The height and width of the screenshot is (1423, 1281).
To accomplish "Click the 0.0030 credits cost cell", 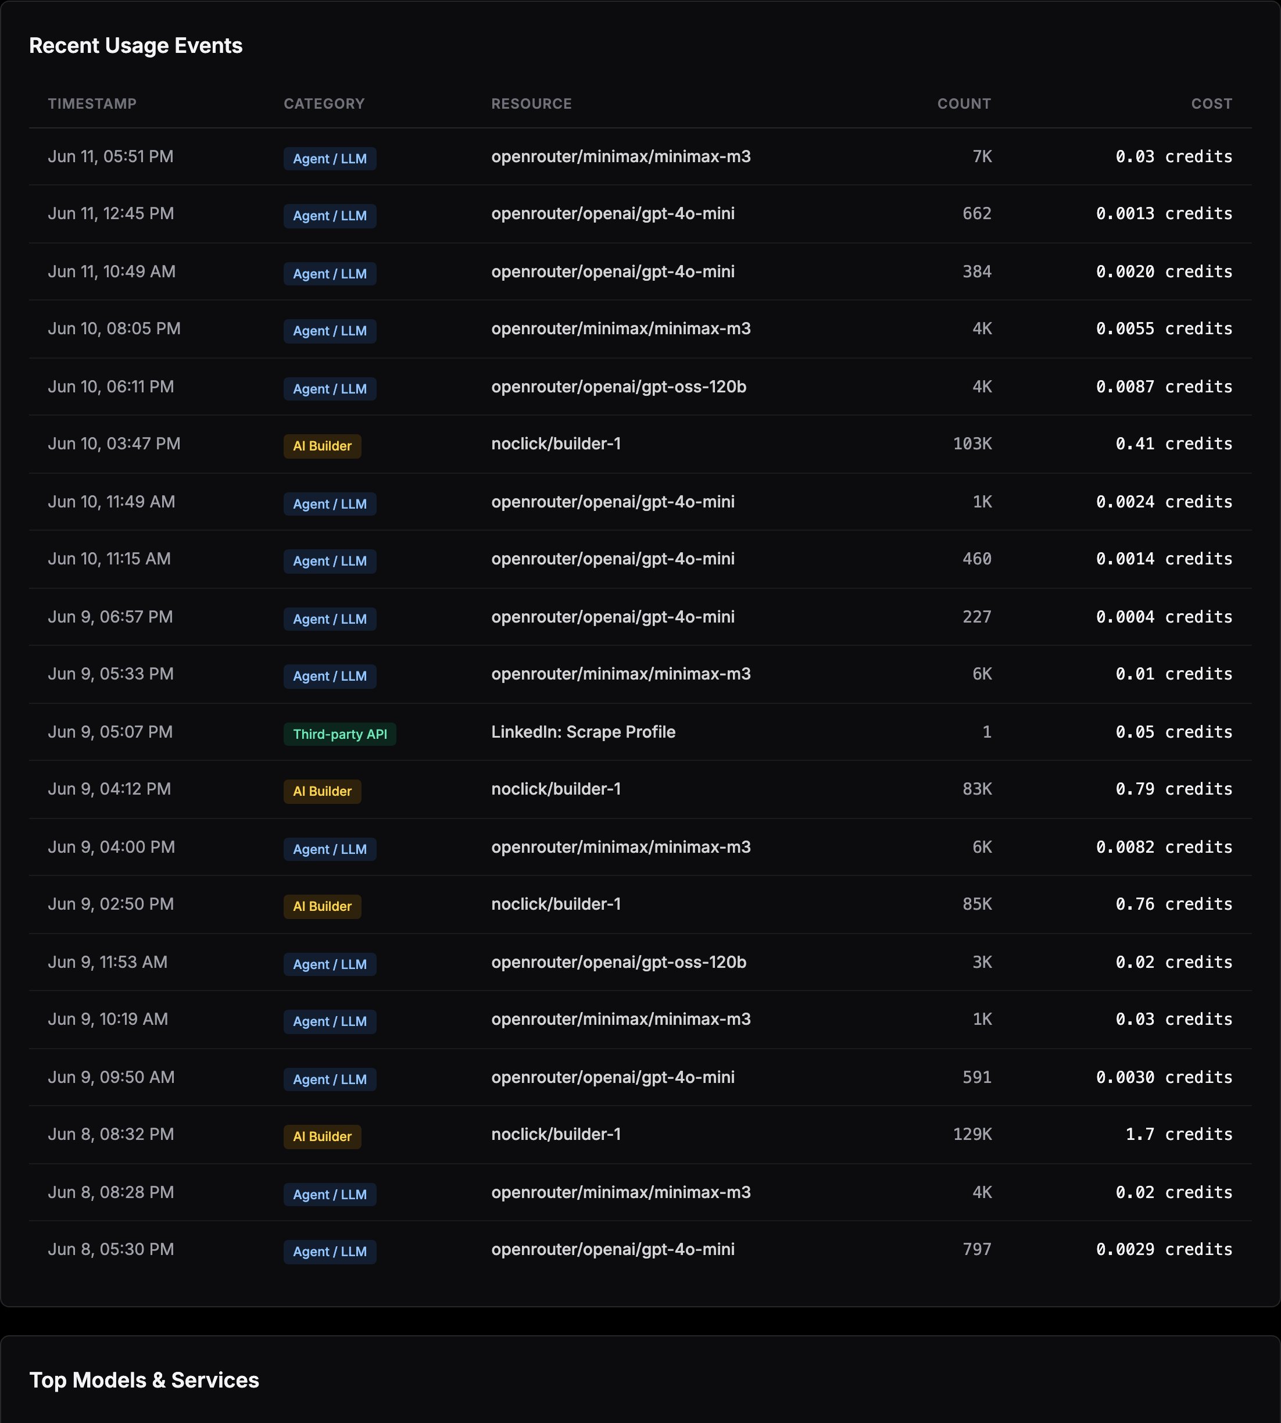I will 1164,1077.
